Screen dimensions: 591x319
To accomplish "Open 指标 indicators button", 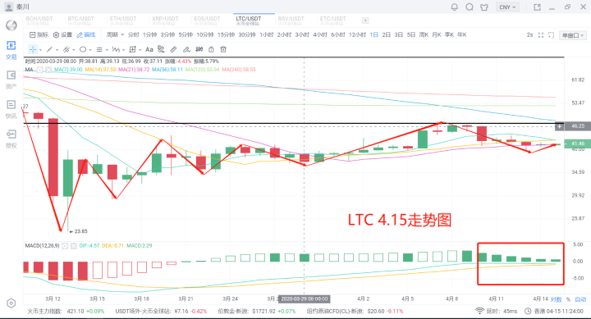I will (x=39, y=34).
